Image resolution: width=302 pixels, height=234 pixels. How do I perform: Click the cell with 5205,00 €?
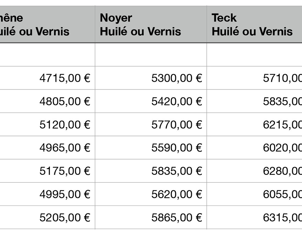pos(65,218)
